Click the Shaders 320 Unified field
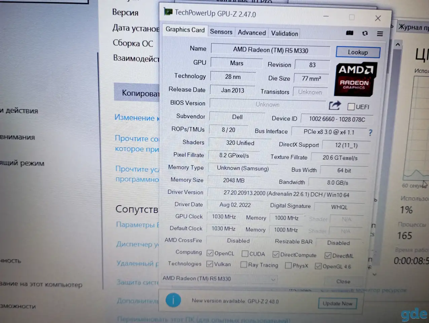429x323 pixels. coord(240,143)
